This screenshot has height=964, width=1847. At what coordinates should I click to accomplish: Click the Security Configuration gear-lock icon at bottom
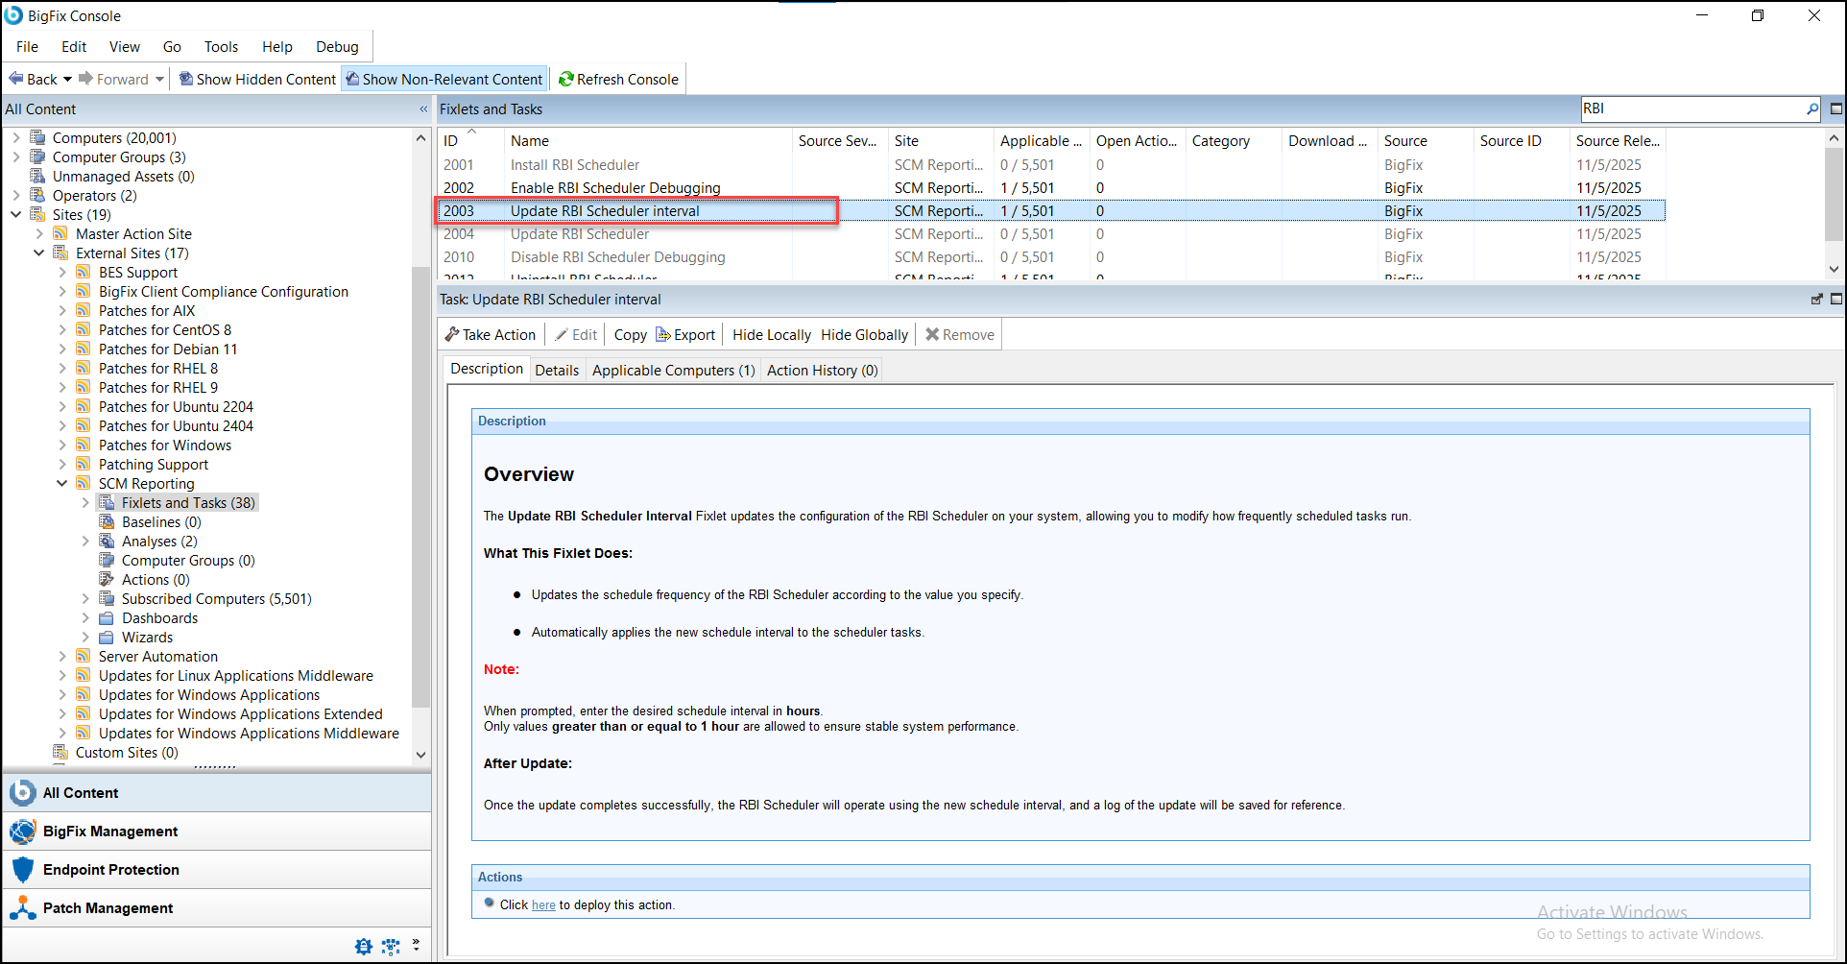point(363,946)
